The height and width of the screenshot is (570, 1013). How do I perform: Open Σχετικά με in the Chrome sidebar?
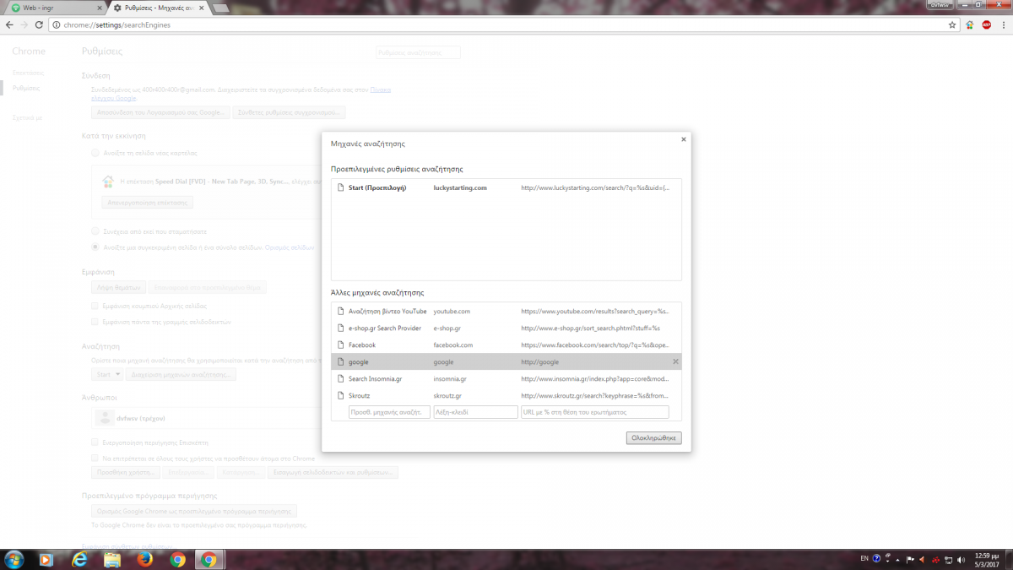27,117
